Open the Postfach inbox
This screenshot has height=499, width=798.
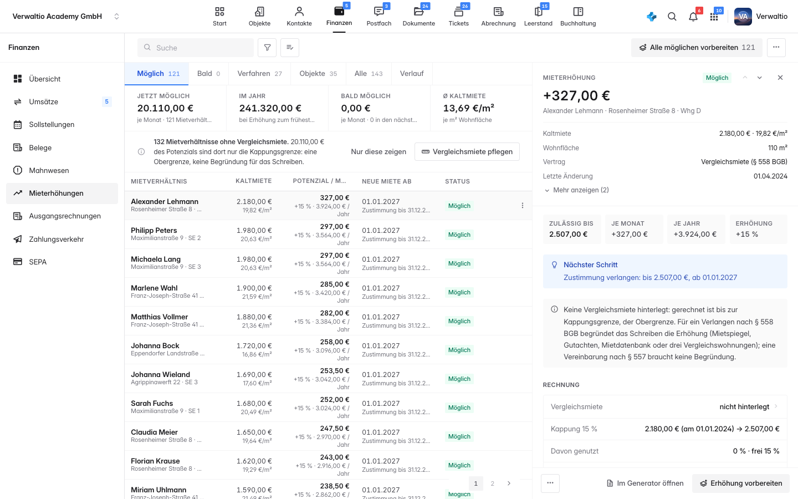[379, 17]
